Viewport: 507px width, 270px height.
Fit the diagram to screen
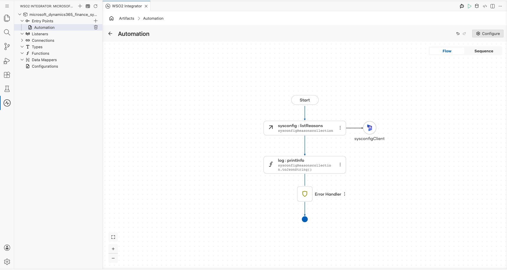tap(113, 237)
